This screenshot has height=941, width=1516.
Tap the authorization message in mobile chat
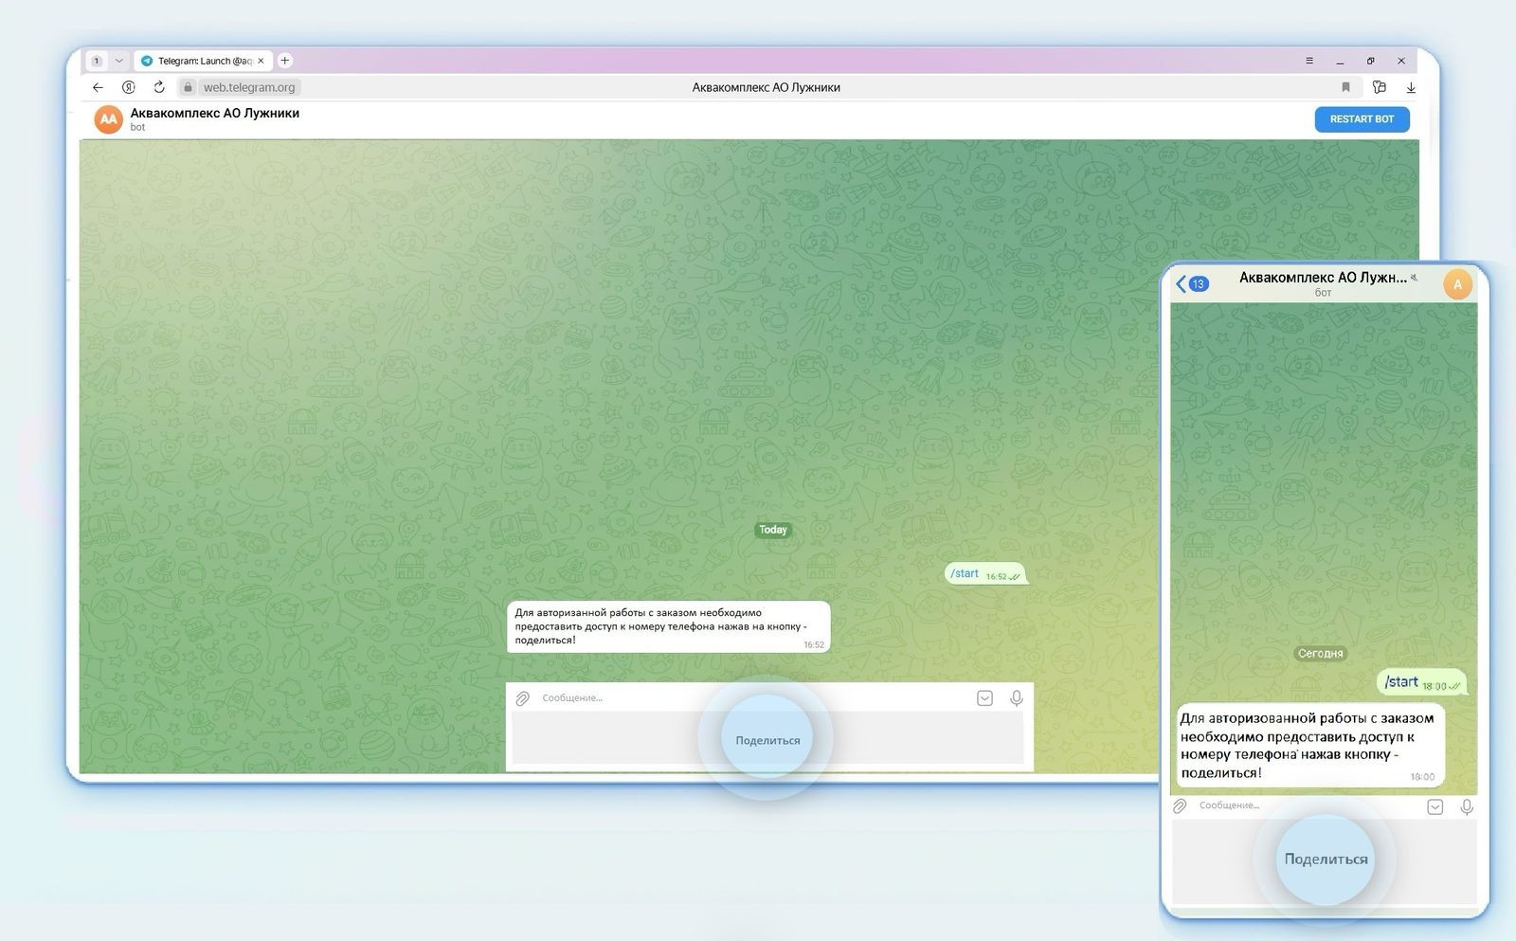1310,745
